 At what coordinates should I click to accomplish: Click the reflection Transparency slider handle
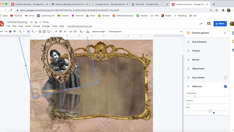click(x=195, y=96)
